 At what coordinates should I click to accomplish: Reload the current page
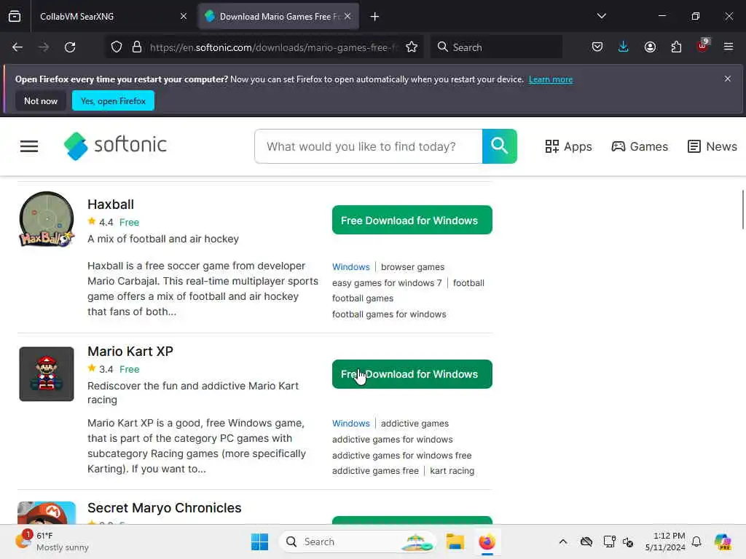point(70,47)
